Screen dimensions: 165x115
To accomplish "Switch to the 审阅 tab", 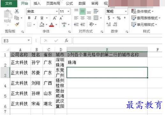I will click(95, 3).
